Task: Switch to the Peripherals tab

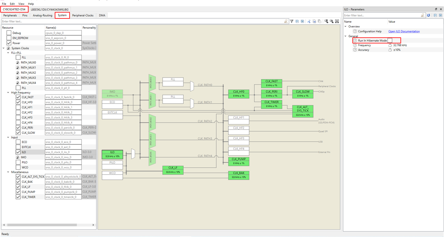Action: pyautogui.click(x=10, y=15)
